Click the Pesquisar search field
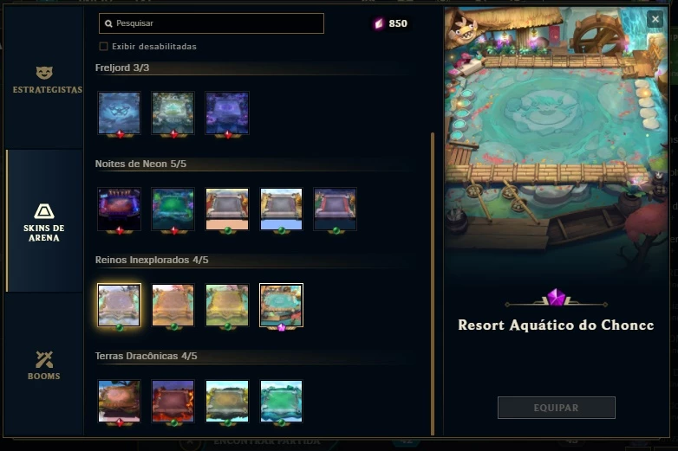Viewport: 678px width, 451px height. [x=212, y=23]
